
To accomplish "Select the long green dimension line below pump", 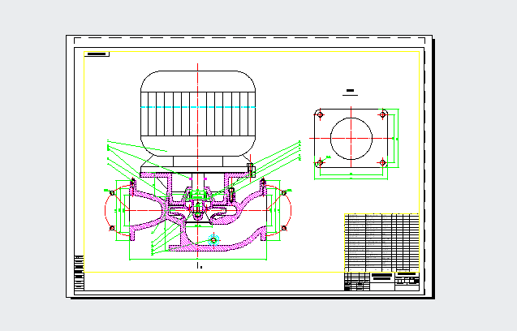I will pos(198,259).
